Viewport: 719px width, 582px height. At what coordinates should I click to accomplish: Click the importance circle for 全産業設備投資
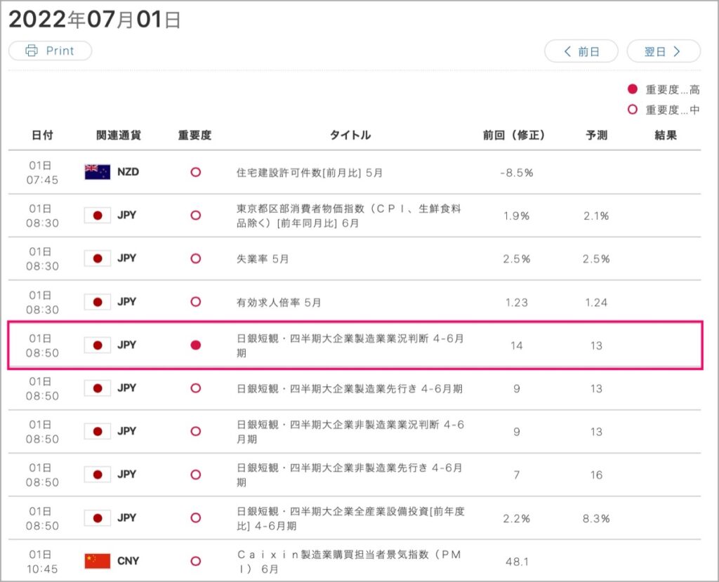196,518
